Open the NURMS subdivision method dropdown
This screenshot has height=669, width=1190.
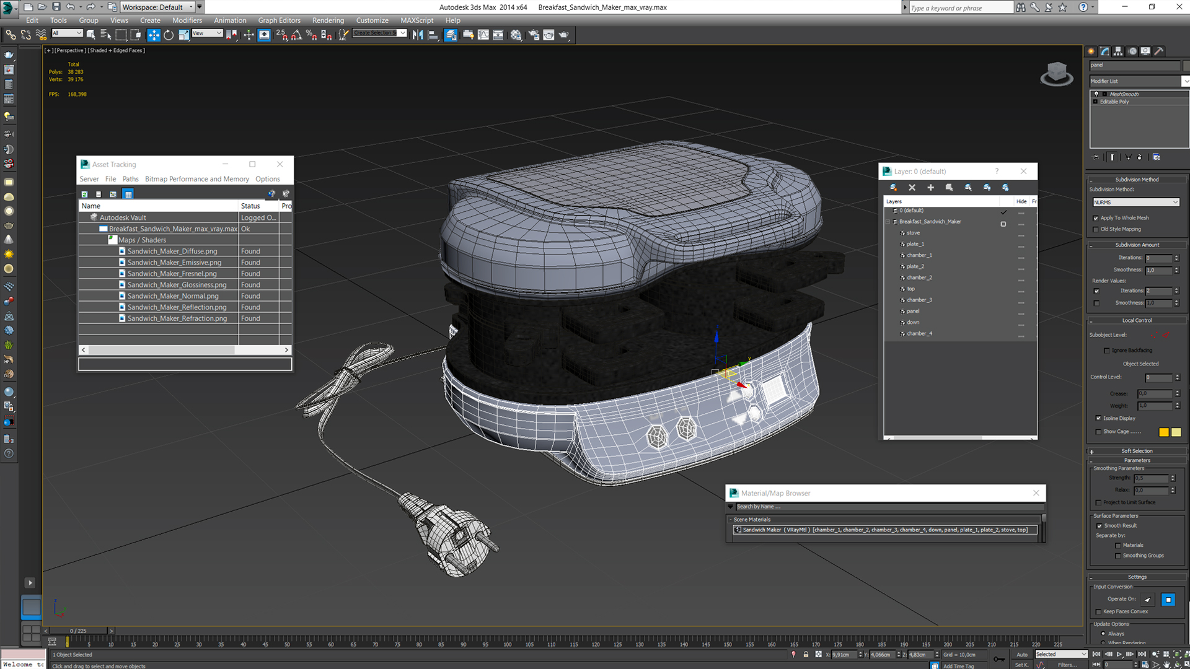pos(1135,203)
